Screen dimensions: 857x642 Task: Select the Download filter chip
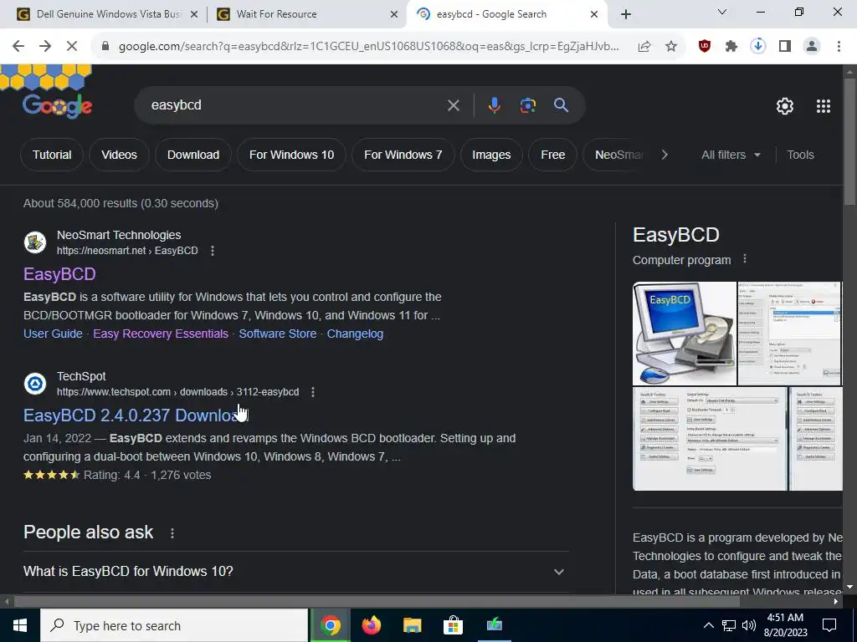tap(193, 155)
